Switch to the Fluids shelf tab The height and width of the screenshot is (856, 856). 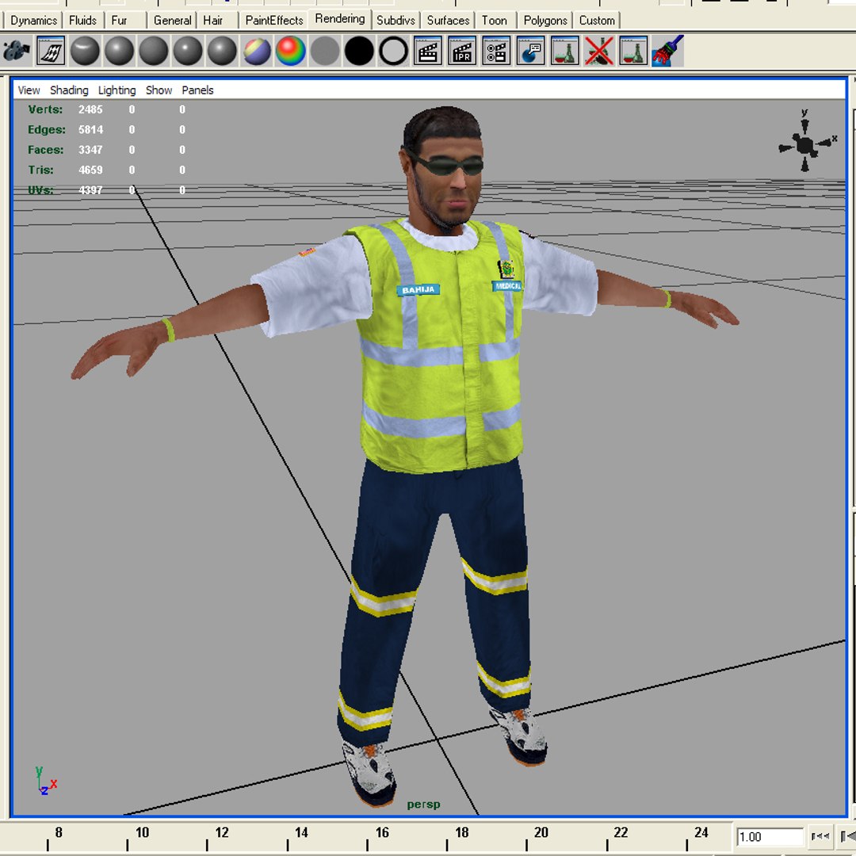pyautogui.click(x=83, y=21)
